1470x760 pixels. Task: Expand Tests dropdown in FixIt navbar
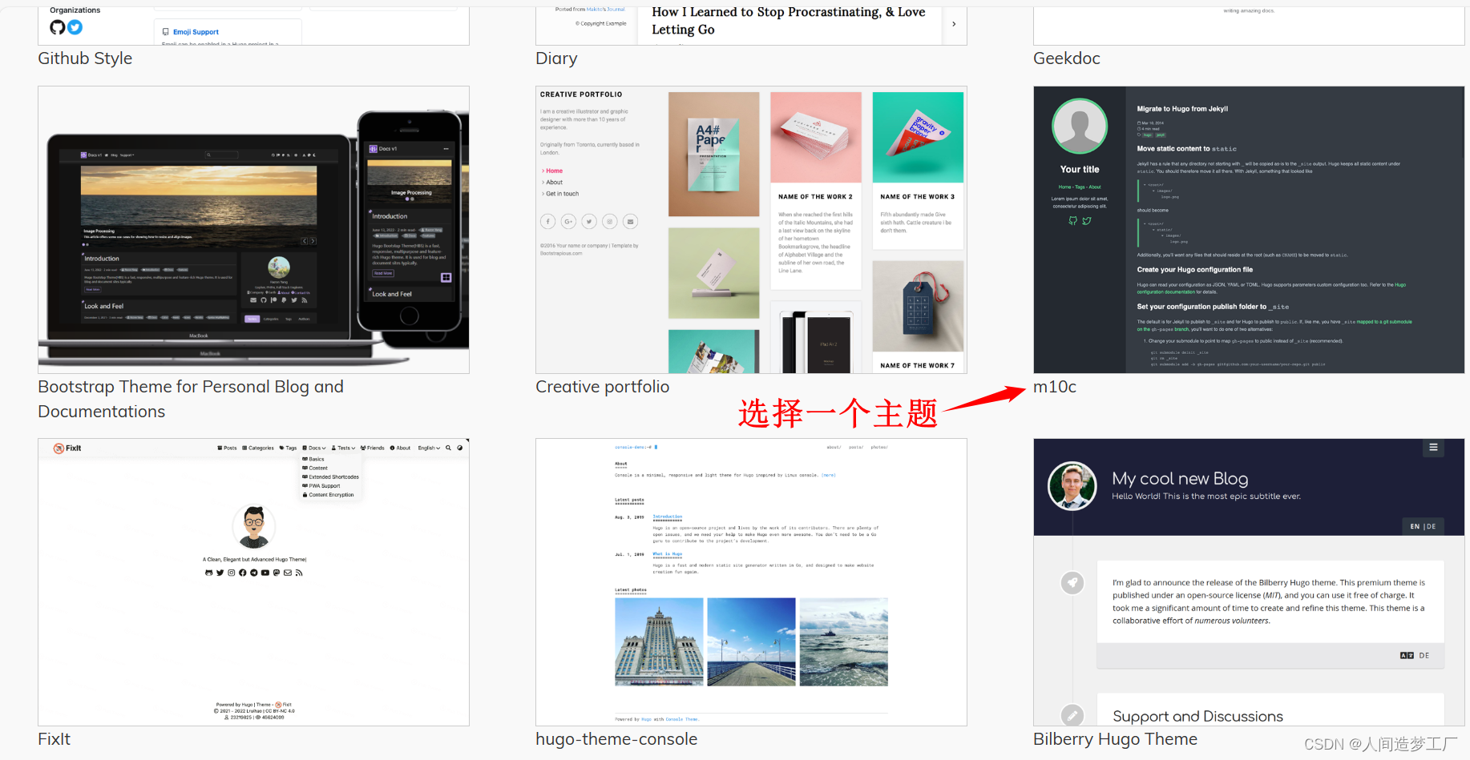(343, 448)
